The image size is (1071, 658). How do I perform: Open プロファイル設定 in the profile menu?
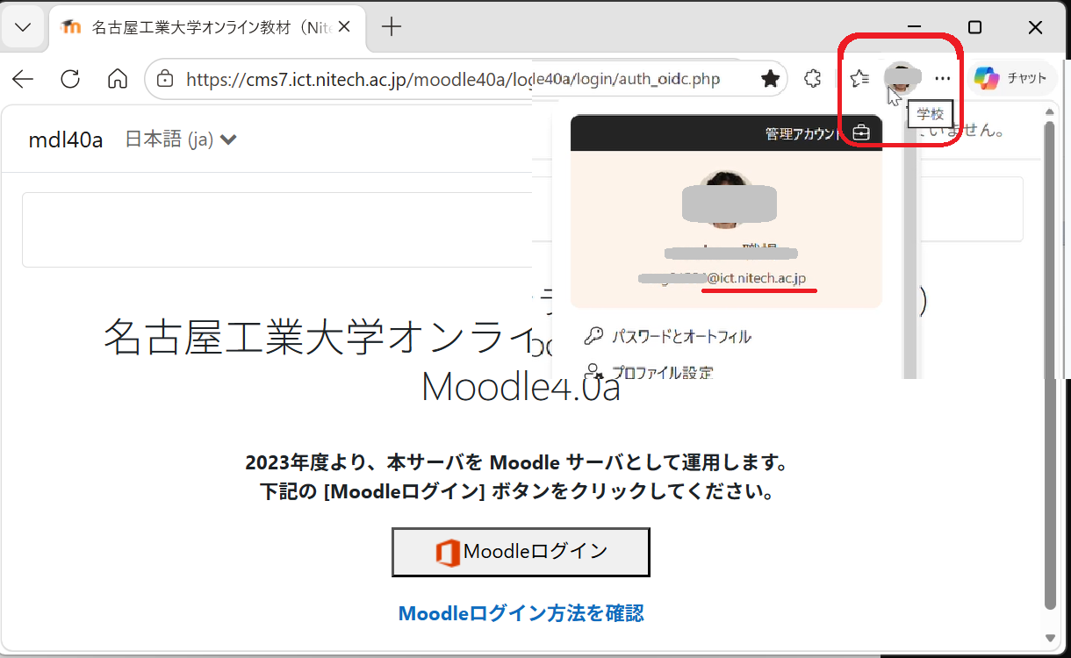coord(650,372)
